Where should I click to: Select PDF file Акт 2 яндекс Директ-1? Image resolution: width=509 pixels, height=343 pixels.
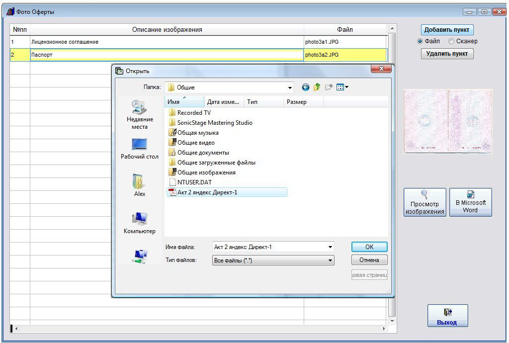pyautogui.click(x=226, y=192)
